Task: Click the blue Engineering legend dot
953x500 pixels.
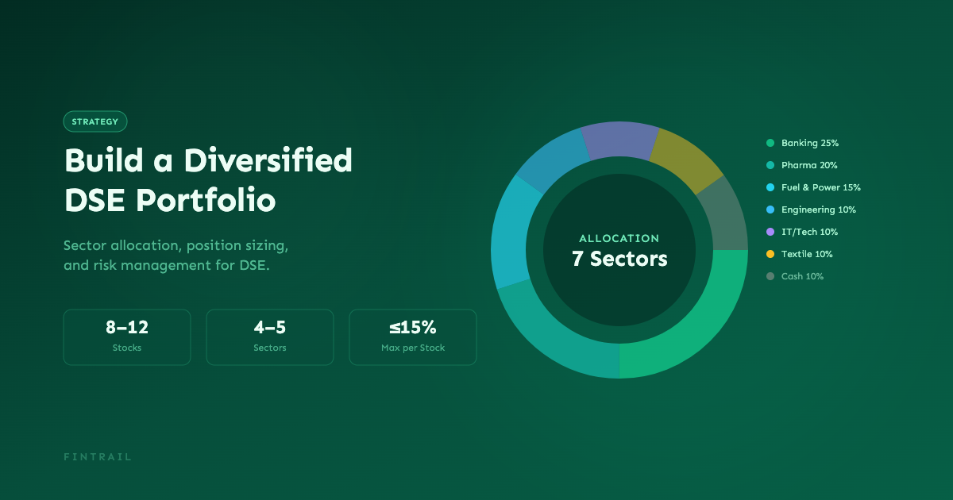Action: [x=770, y=210]
